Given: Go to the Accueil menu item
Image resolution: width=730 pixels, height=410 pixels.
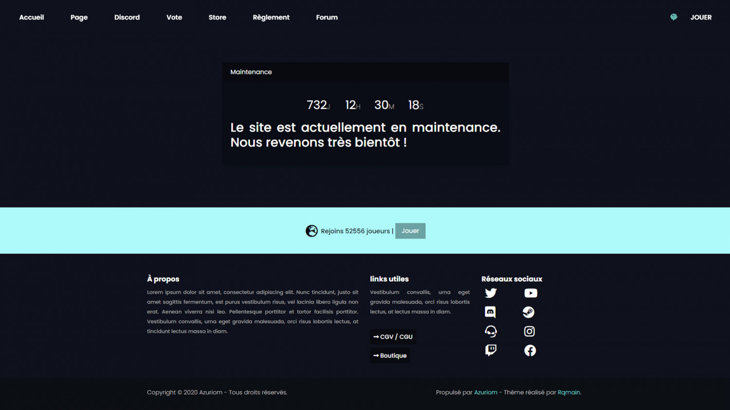Looking at the screenshot, I should point(32,17).
